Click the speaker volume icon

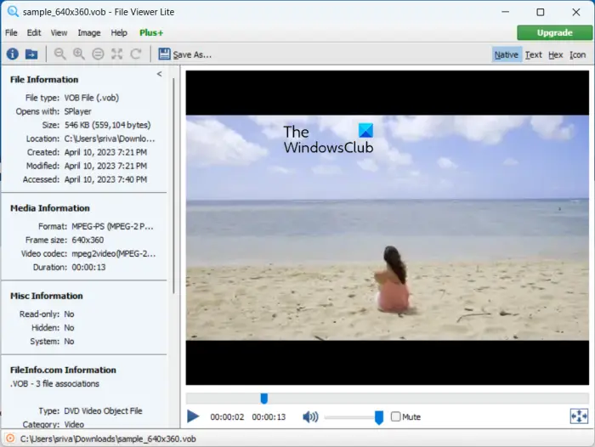pos(310,417)
